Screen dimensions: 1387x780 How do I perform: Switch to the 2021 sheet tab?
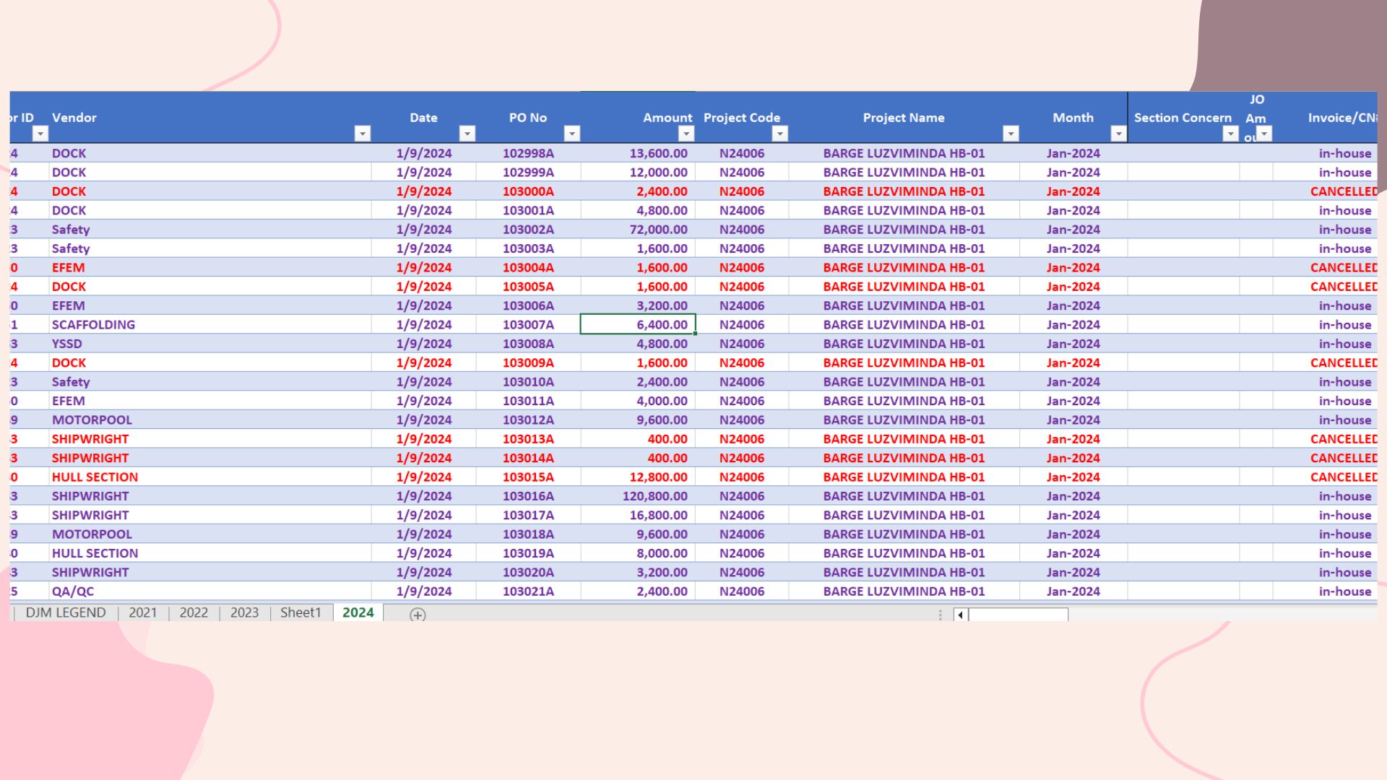pos(143,612)
